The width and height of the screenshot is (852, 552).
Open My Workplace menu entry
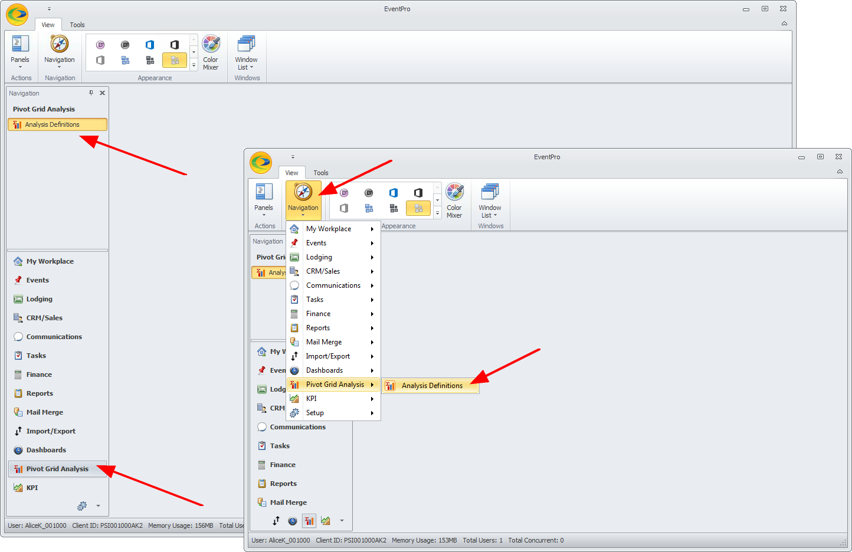coord(333,229)
